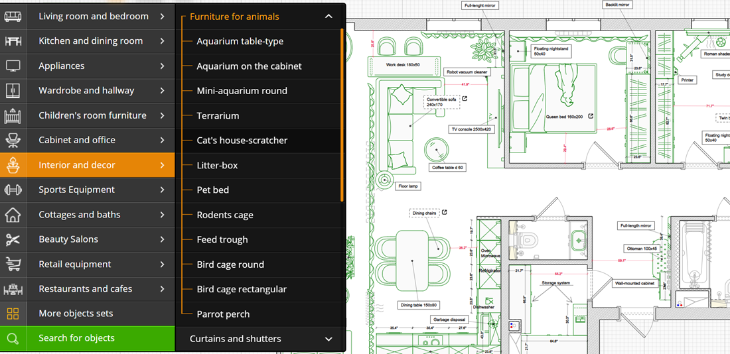Click the crib icon for Children's room furniture

(13, 115)
